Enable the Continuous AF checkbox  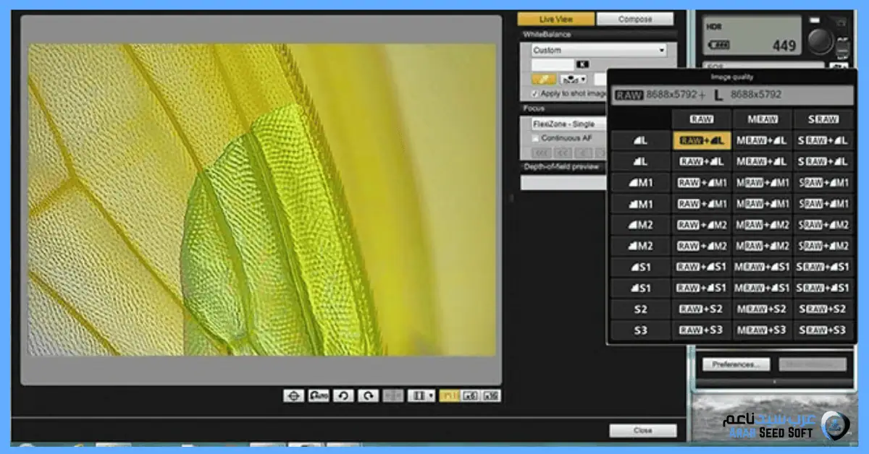coord(536,138)
